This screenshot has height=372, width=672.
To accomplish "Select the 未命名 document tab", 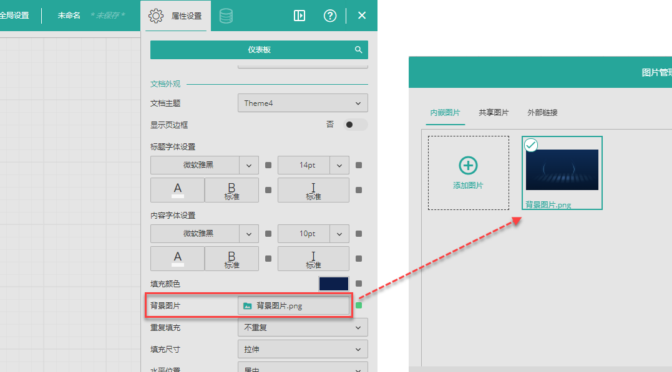I will coord(69,16).
